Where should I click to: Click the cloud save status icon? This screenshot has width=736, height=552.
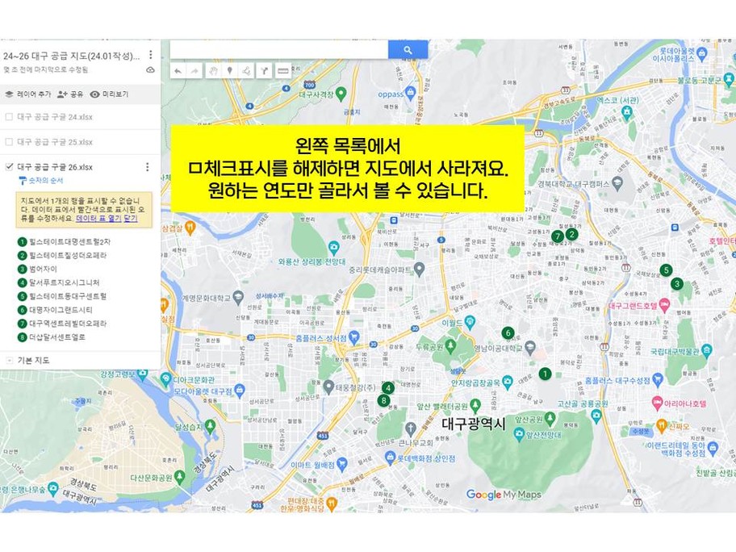click(x=150, y=70)
